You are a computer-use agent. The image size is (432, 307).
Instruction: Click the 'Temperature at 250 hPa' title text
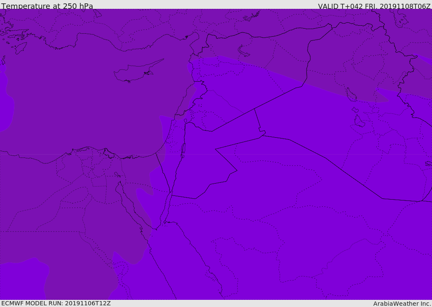click(x=47, y=6)
